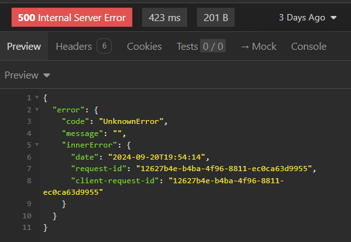Click the "date" key on line 6
The width and height of the screenshot is (351, 242).
click(84, 157)
